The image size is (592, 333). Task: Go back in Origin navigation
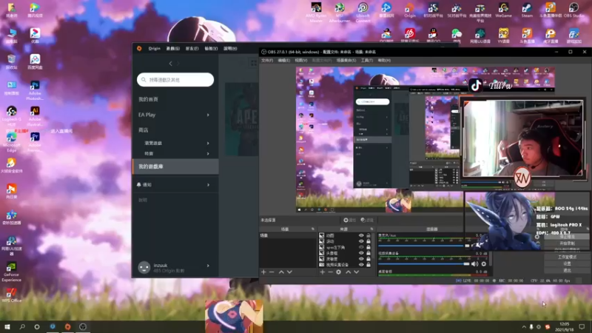[171, 64]
